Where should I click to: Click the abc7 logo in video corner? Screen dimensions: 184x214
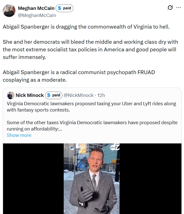tap(115, 147)
